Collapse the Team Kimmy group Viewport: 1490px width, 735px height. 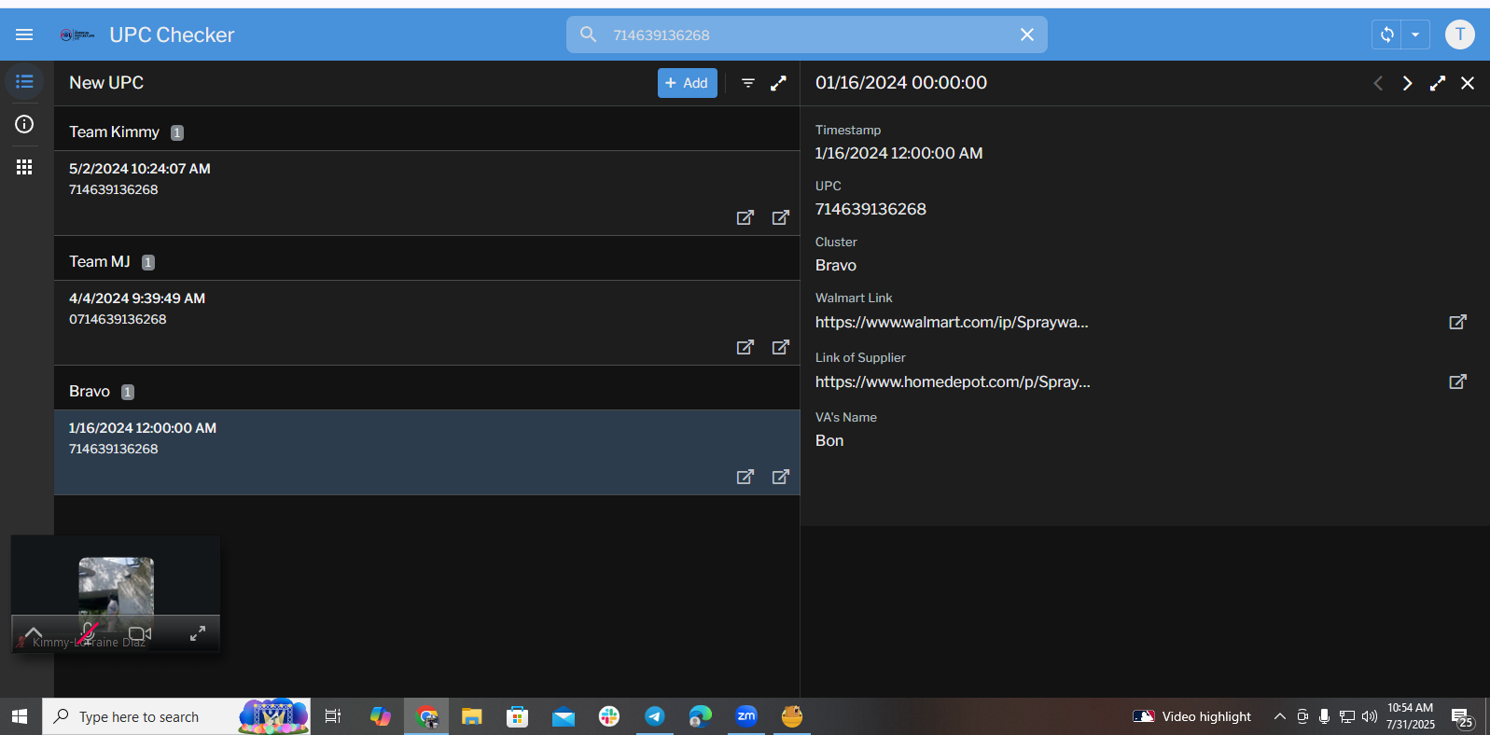click(x=114, y=132)
